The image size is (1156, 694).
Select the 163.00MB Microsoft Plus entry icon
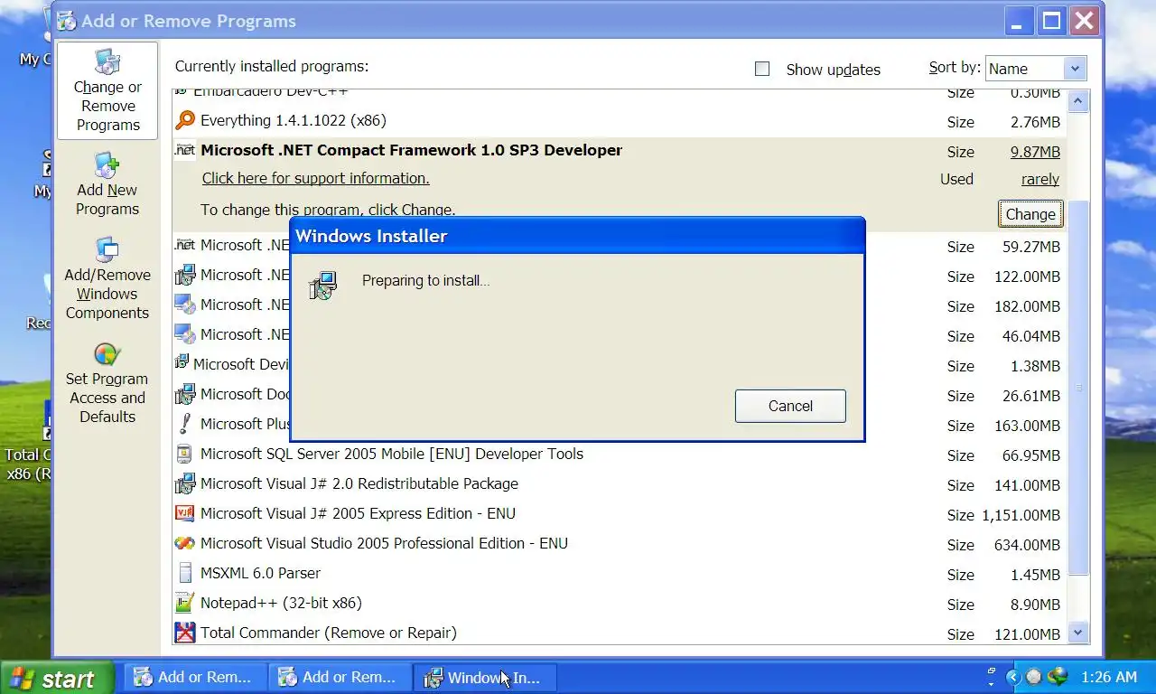[184, 424]
